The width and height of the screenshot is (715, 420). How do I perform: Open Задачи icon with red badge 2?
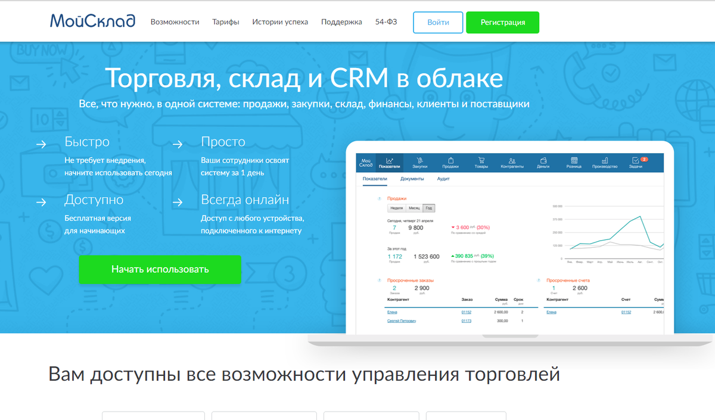(x=635, y=160)
